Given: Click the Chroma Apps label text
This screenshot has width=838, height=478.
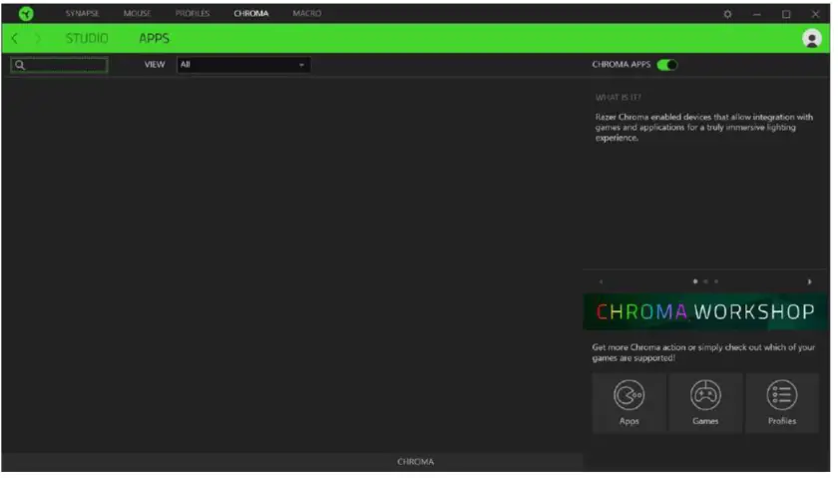Looking at the screenshot, I should pos(621,65).
